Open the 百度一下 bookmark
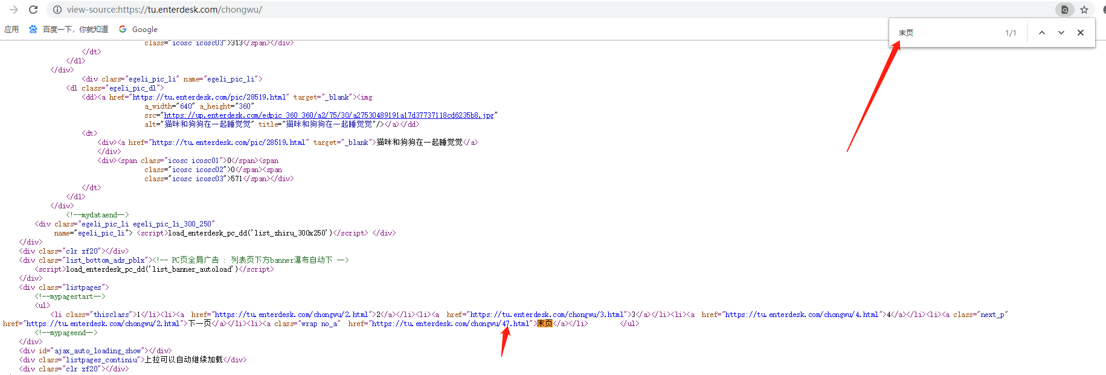The image size is (1106, 375). (68, 29)
